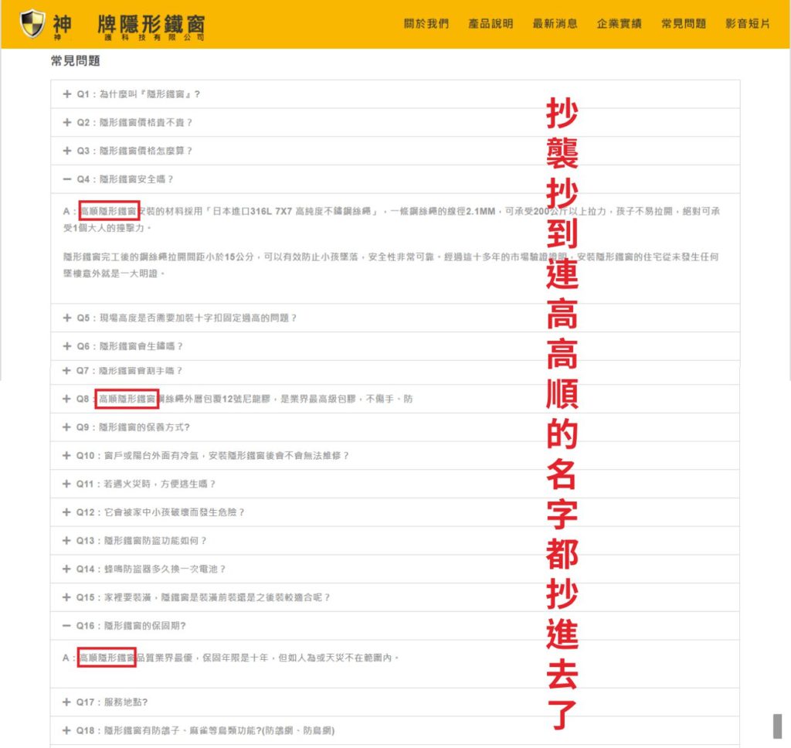Screen dimensions: 791x748
Task: Click the Q4 answer text about 日本進口316L
Action: coord(391,219)
